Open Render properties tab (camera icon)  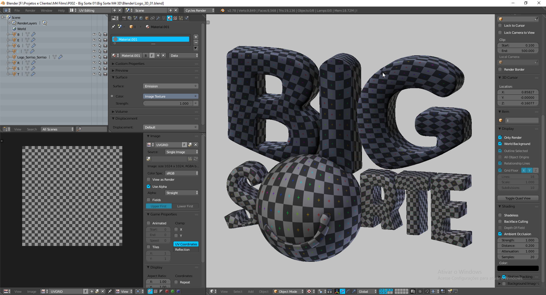click(124, 18)
